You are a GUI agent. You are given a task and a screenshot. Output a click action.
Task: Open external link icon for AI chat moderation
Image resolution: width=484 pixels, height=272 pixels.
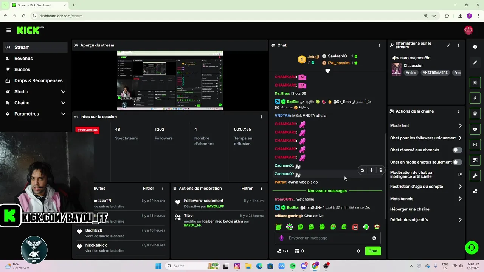[460, 175]
